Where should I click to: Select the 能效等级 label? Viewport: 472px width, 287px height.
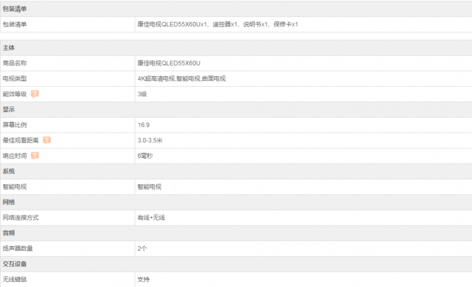click(14, 94)
